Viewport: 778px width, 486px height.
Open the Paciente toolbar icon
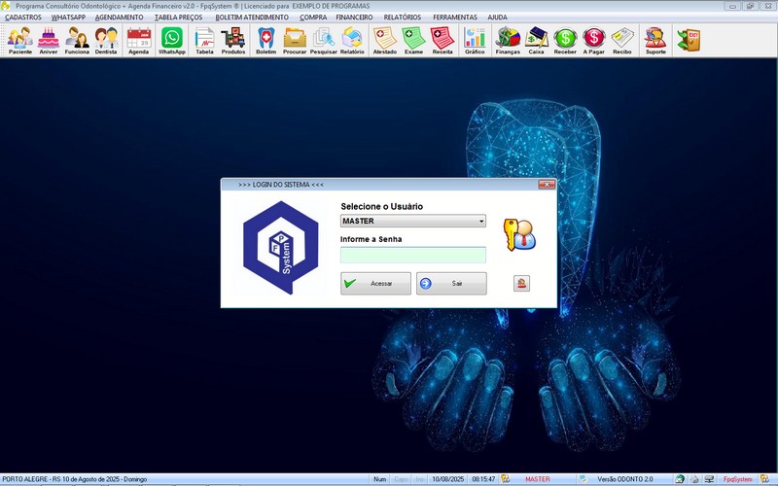click(19, 40)
